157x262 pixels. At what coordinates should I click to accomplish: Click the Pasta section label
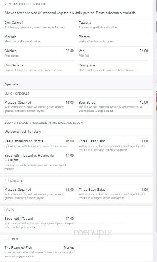pyautogui.click(x=9, y=210)
